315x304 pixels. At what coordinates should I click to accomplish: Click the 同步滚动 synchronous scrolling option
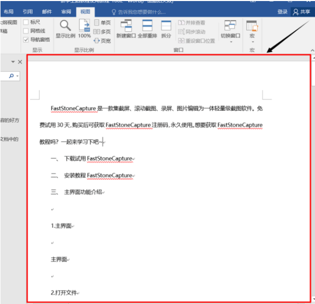pos(191,32)
